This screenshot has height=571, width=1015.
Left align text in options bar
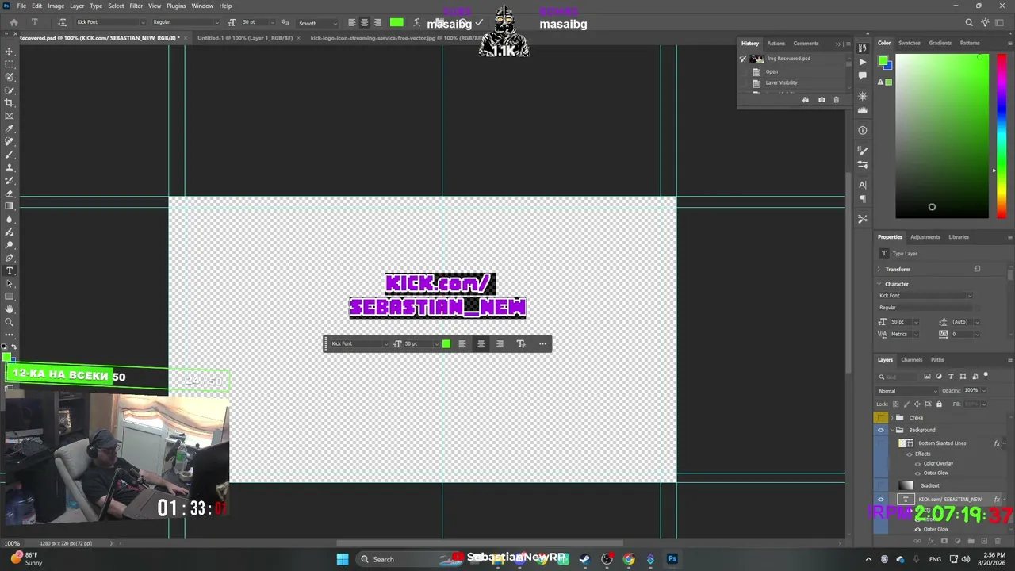coord(351,22)
